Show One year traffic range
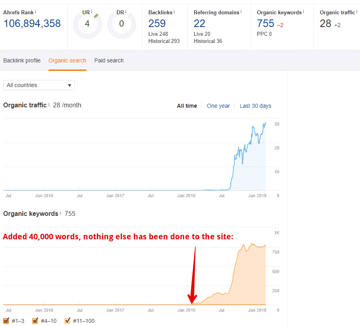 [218, 106]
